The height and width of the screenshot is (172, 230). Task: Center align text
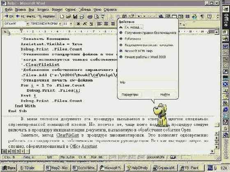pos(106,24)
